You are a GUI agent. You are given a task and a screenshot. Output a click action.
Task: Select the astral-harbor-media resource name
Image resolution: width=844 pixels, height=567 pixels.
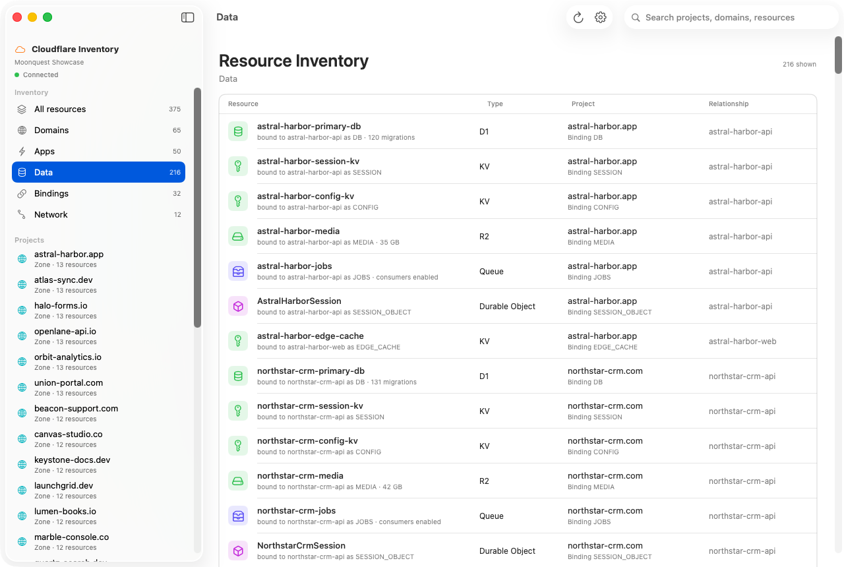tap(299, 231)
